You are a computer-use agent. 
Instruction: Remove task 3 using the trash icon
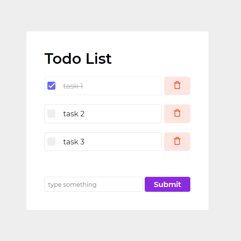point(177,141)
